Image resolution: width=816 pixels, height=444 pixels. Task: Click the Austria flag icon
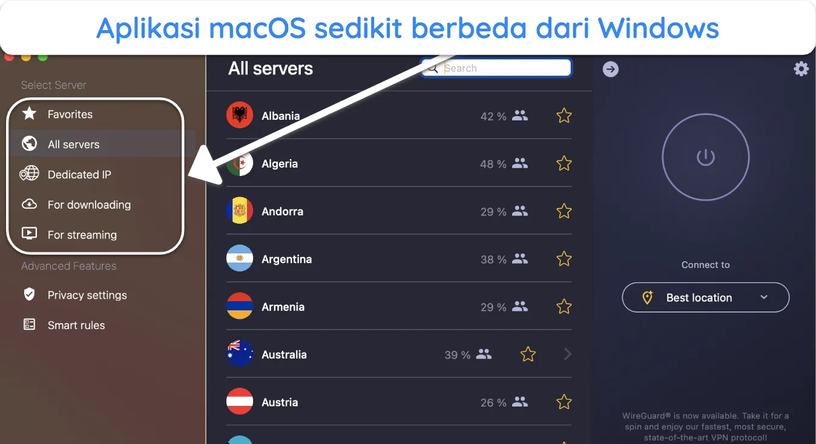pyautogui.click(x=240, y=402)
